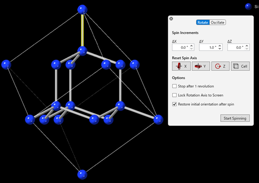The width and height of the screenshot is (259, 183).
Task: Select the bottom-most silicon atom
Action: coord(82,175)
